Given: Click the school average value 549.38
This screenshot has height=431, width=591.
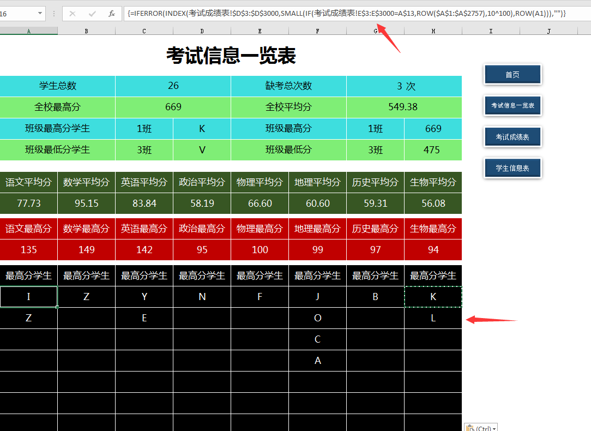Looking at the screenshot, I should click(404, 107).
